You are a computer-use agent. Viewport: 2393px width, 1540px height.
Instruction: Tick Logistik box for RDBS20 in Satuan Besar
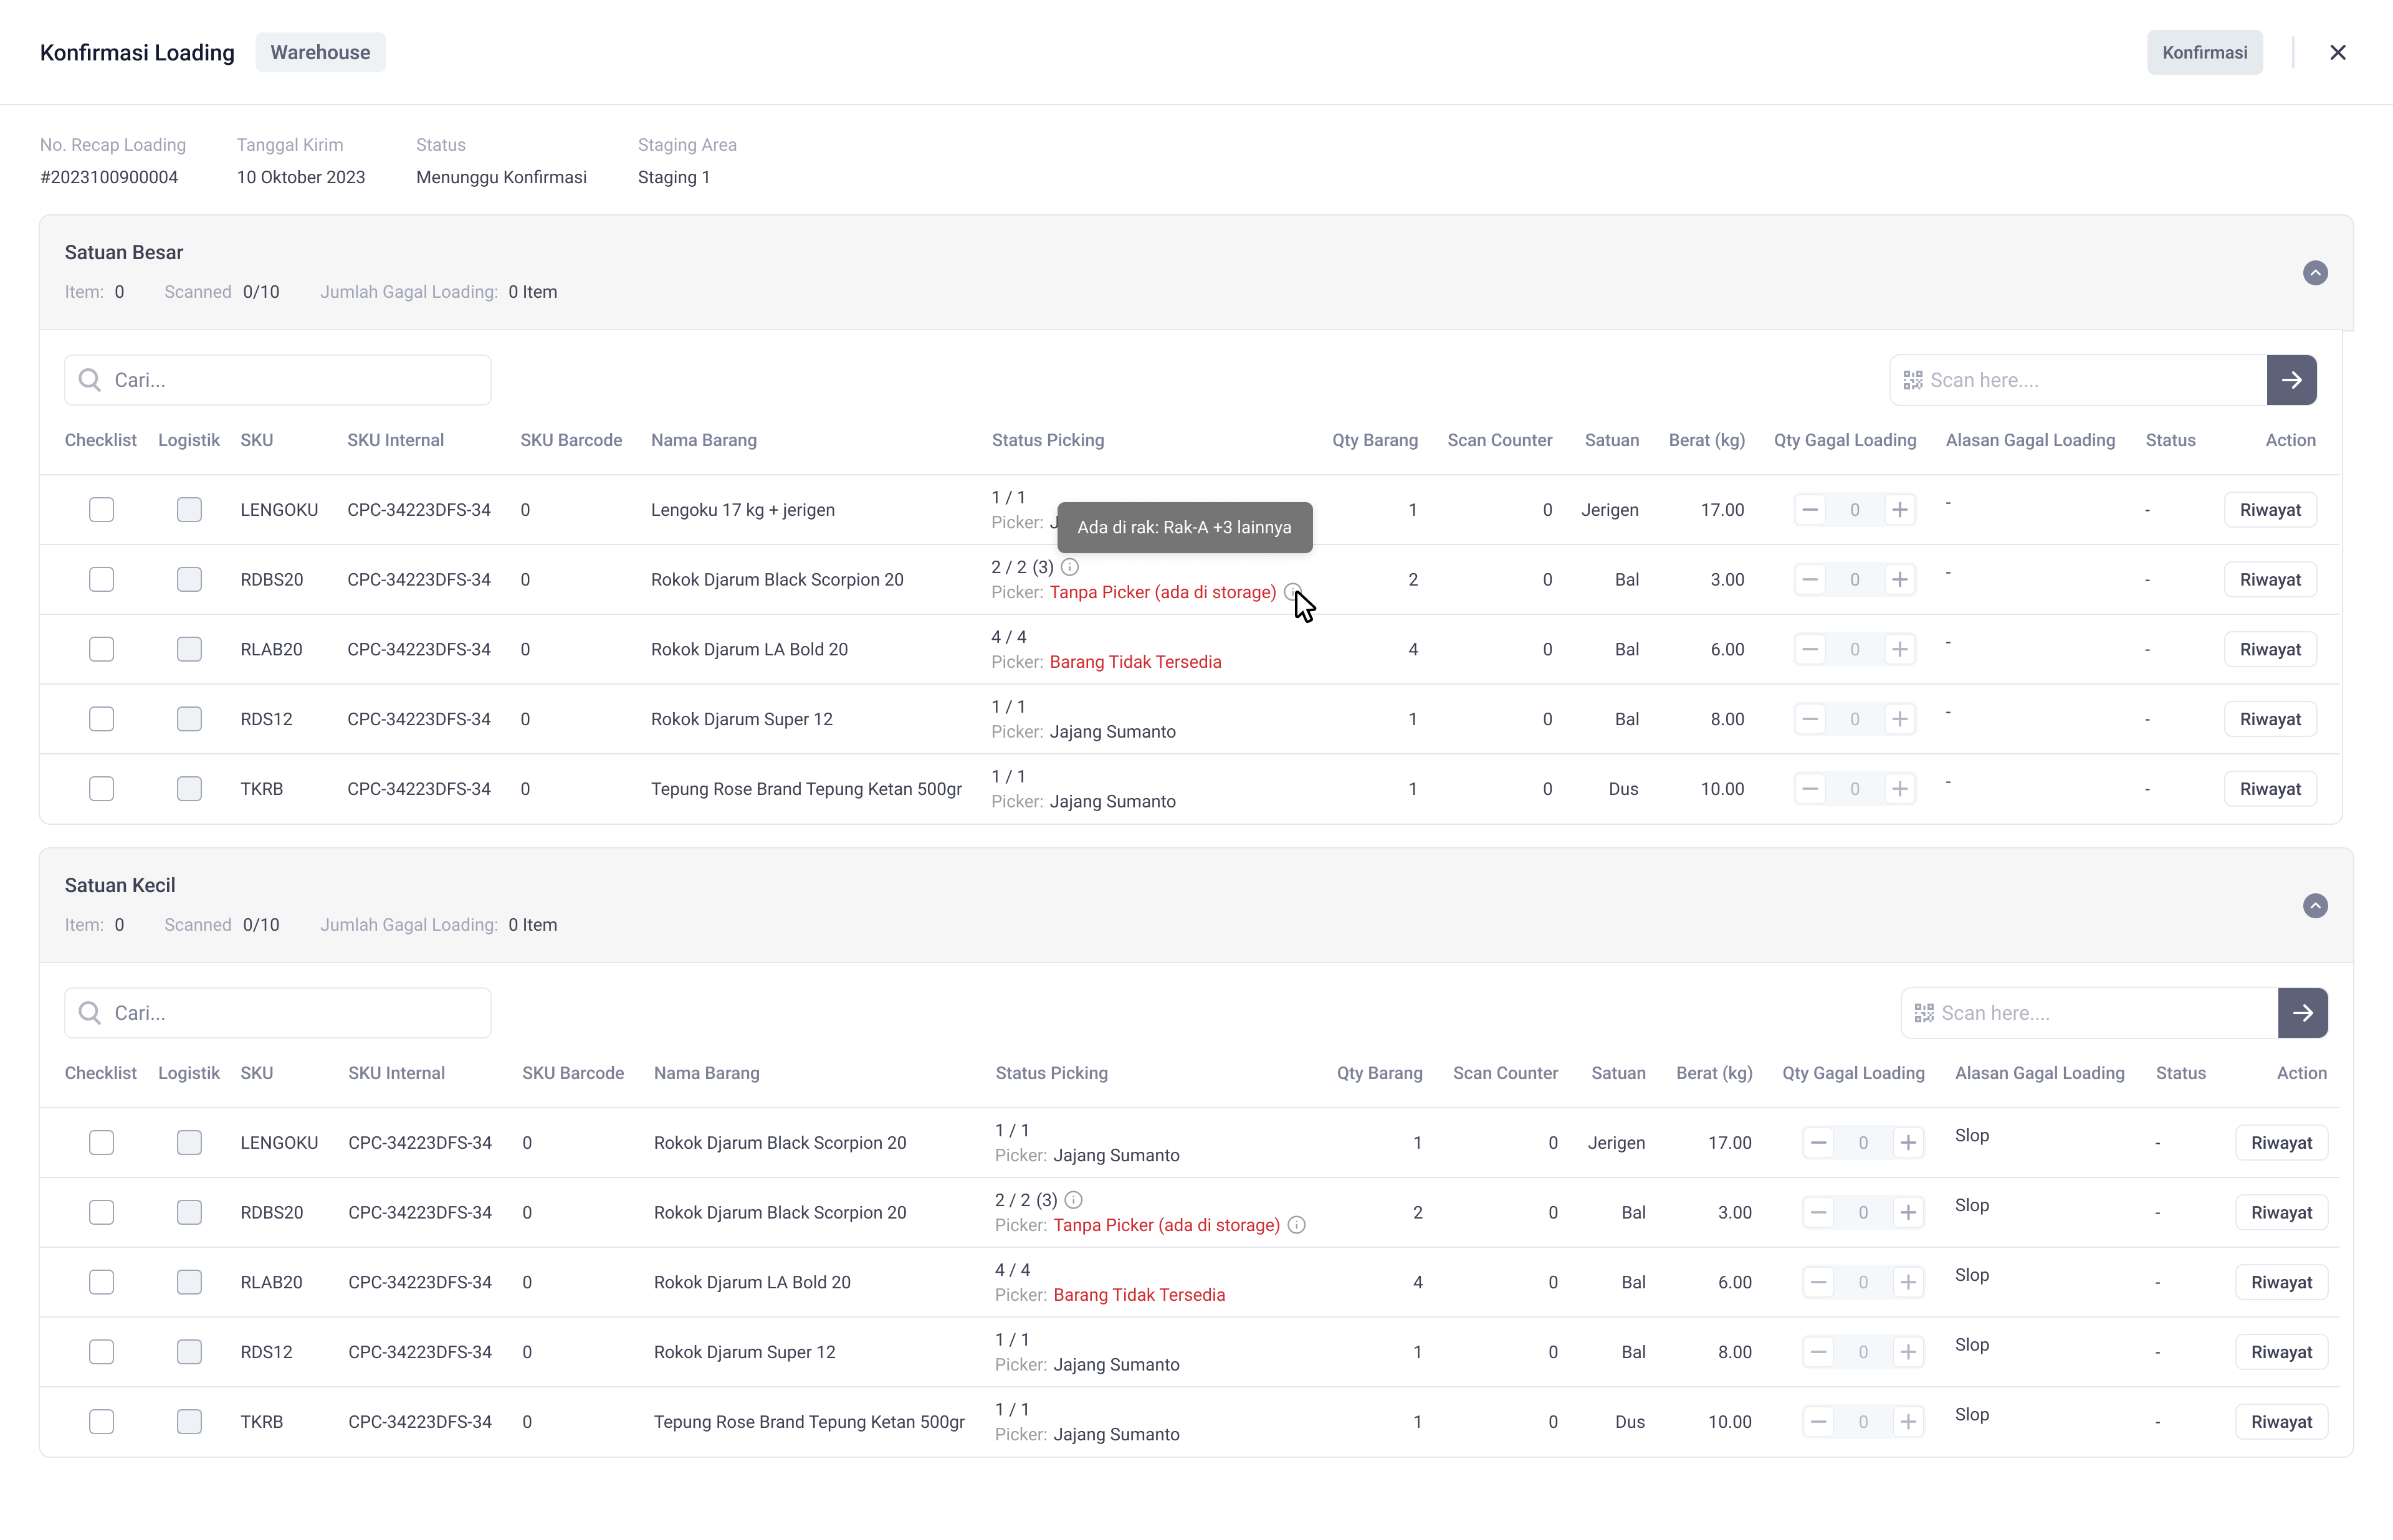tap(189, 580)
